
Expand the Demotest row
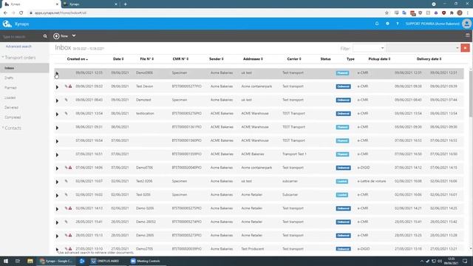coord(57,100)
